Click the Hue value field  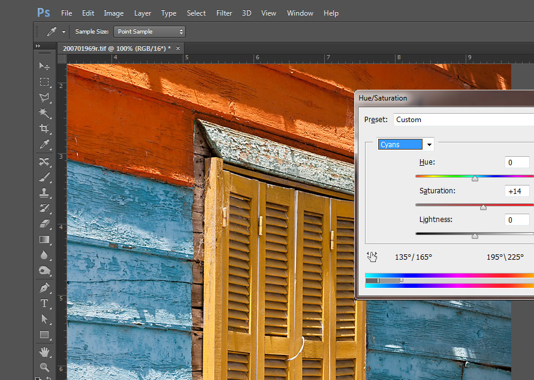(517, 162)
